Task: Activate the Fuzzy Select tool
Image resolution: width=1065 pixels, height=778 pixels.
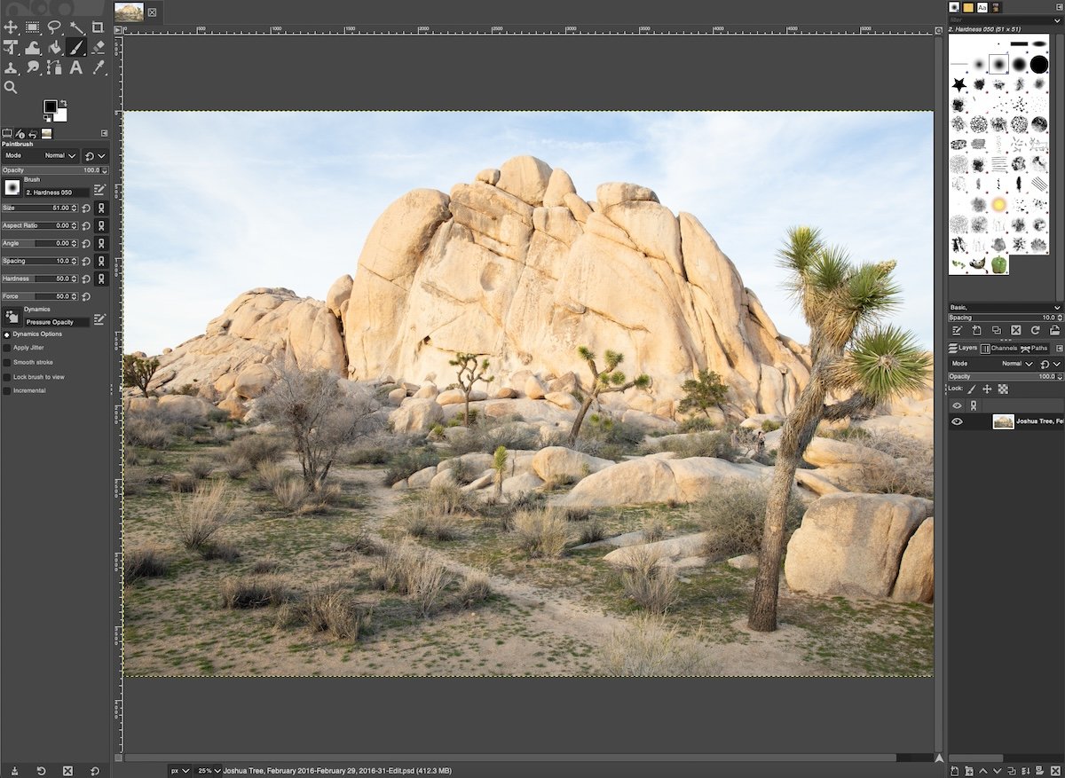Action: 76,28
